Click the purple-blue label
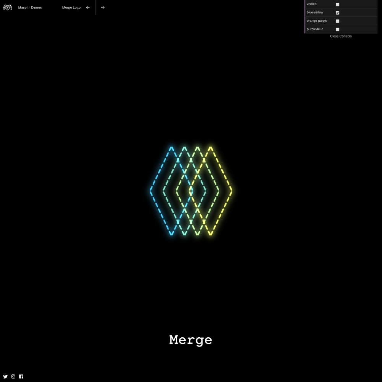This screenshot has width=382, height=382. (x=315, y=29)
